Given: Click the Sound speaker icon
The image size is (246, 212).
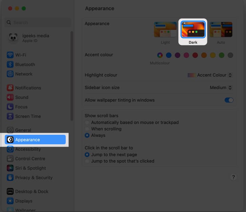Looking at the screenshot, I should [10, 97].
